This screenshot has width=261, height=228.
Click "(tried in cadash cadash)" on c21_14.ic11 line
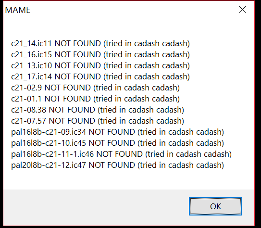click(147, 43)
